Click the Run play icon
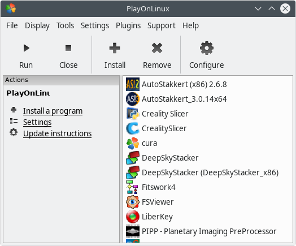296x246 pixels. pos(27,48)
